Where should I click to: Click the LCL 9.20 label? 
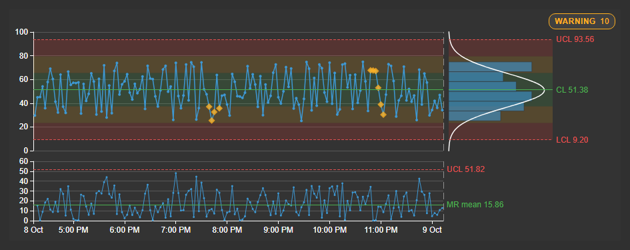(x=573, y=140)
